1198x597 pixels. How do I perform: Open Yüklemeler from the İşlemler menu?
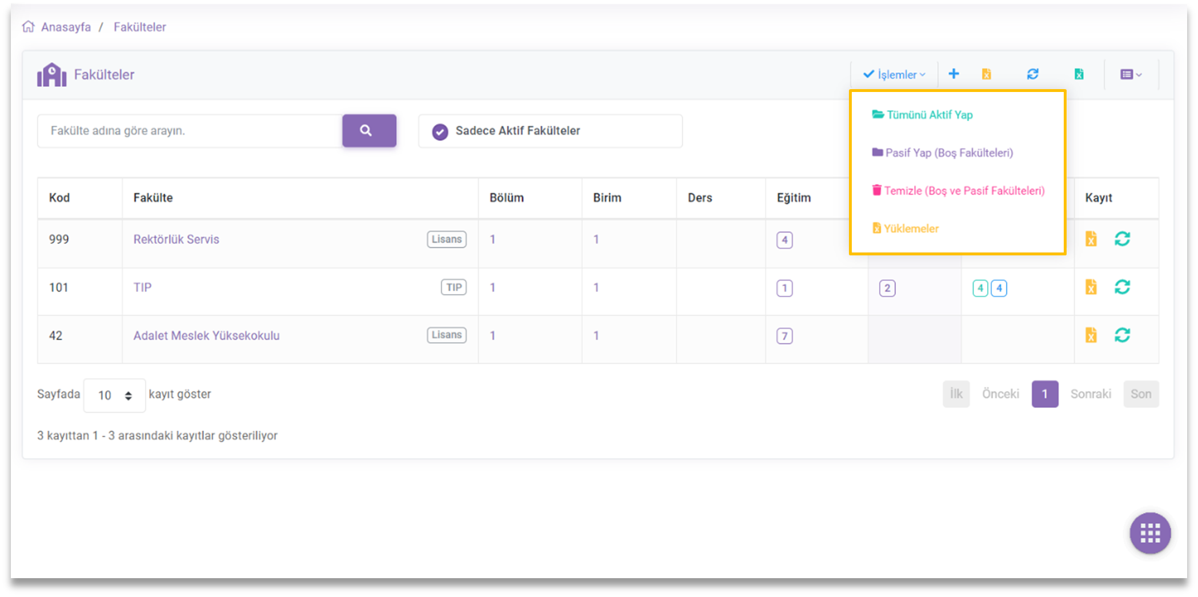click(x=911, y=229)
